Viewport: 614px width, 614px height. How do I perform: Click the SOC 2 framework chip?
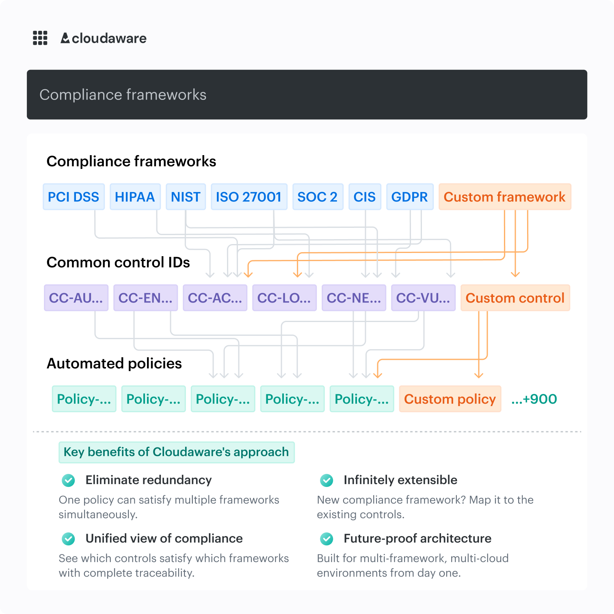click(317, 197)
